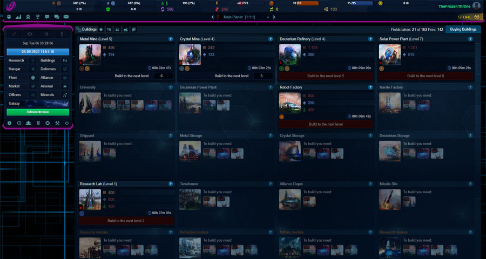Image resolution: width=486 pixels, height=259 pixels.
Task: Open the envelope messages icon
Action: click(66, 17)
